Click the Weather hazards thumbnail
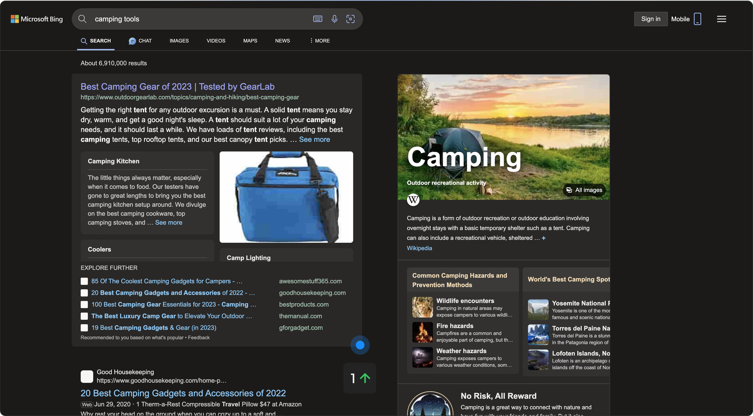Screen dimensions: 753x416 tap(422, 357)
